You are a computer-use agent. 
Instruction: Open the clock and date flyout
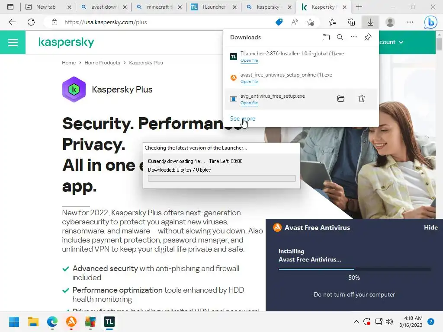click(411, 322)
